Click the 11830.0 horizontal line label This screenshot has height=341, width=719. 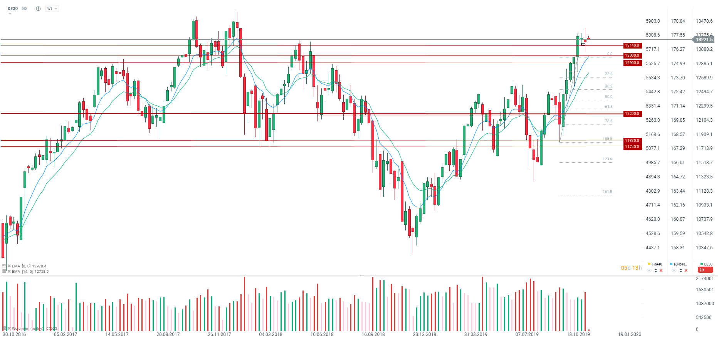click(632, 141)
